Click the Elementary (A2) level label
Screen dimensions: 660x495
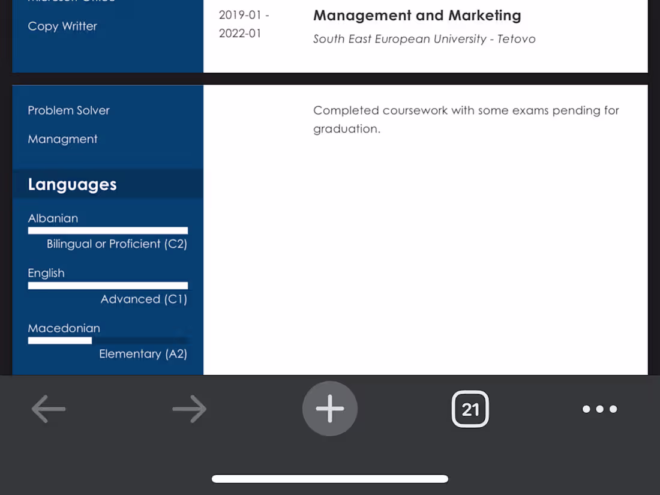[143, 353]
